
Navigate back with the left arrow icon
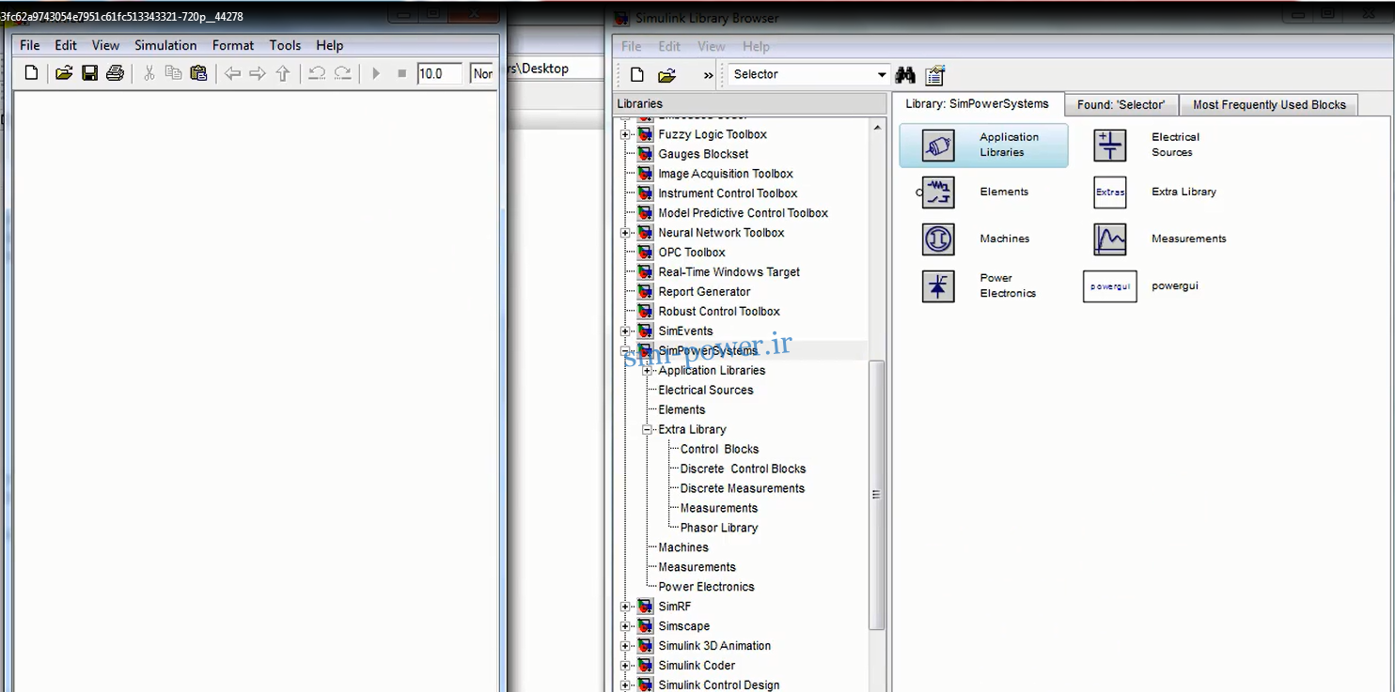point(232,73)
